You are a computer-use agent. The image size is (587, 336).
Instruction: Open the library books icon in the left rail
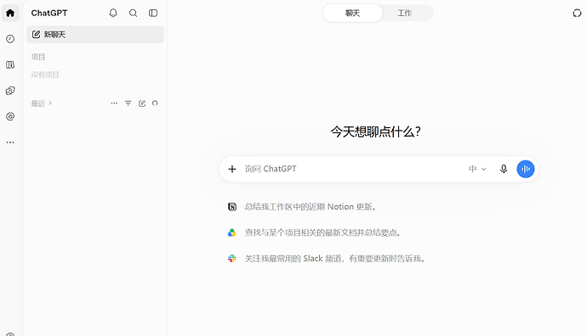pos(10,65)
